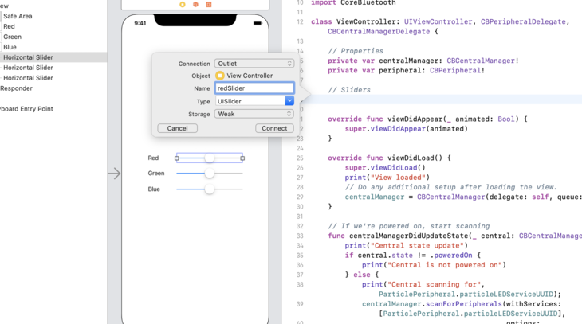Click the yellow View Controller icon above the scene
The height and width of the screenshot is (324, 582).
click(x=183, y=5)
